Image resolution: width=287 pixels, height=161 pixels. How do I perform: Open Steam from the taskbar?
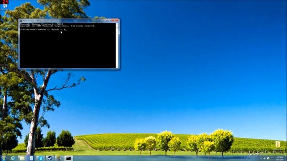50,158
